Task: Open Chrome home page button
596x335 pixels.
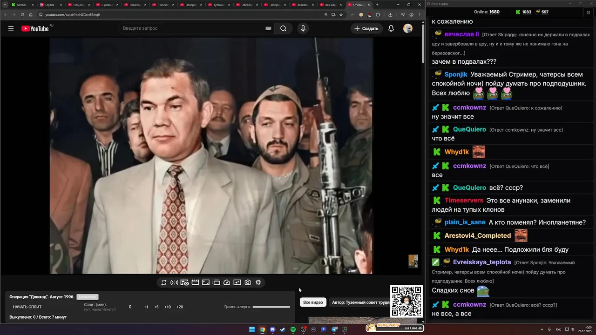Action: point(31,14)
